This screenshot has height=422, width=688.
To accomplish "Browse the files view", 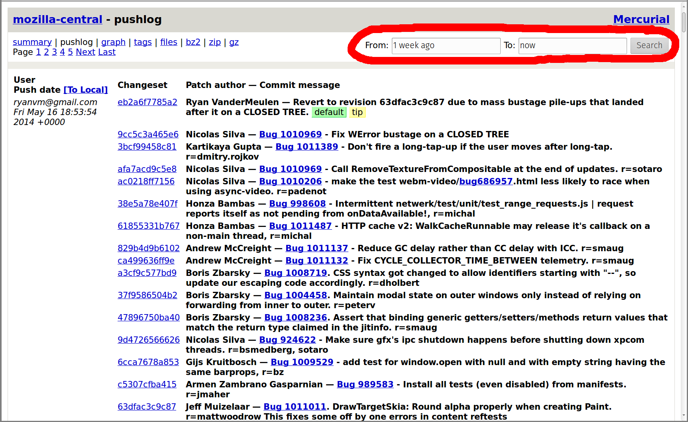I will click(169, 42).
